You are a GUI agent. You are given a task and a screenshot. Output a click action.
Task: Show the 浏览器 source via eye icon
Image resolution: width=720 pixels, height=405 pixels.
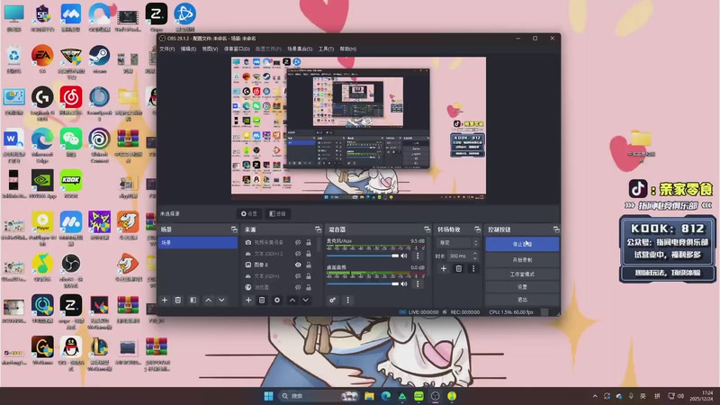(298, 287)
